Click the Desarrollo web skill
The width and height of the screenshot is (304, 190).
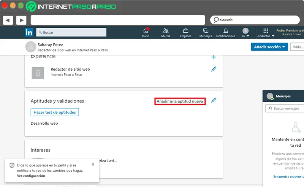[x=44, y=123]
